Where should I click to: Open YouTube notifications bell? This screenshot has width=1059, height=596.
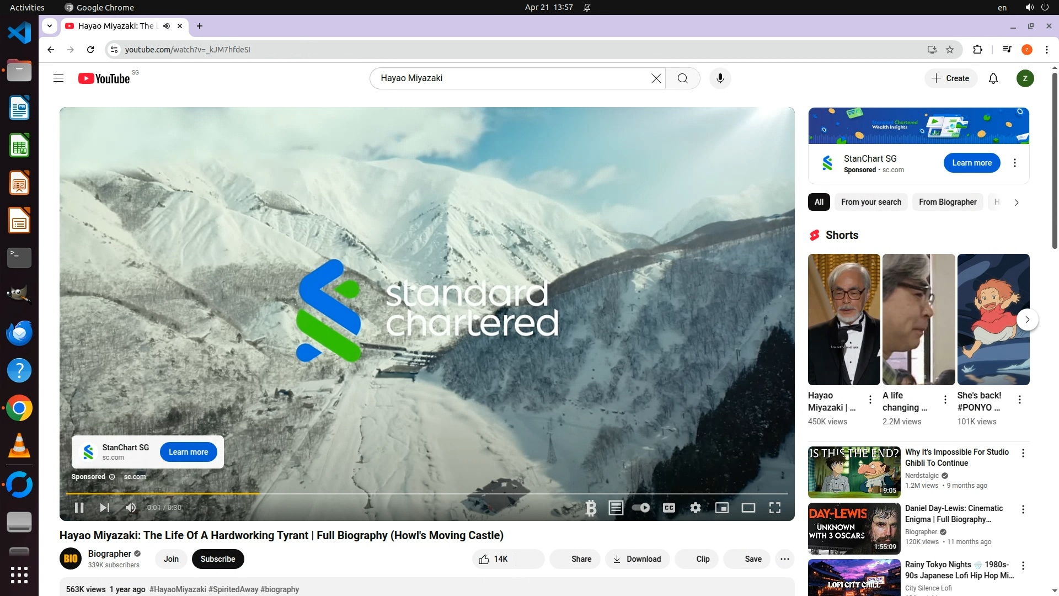(x=993, y=78)
